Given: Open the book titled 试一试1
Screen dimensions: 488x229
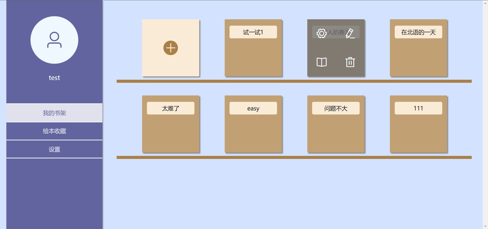Looking at the screenshot, I should 253,48.
